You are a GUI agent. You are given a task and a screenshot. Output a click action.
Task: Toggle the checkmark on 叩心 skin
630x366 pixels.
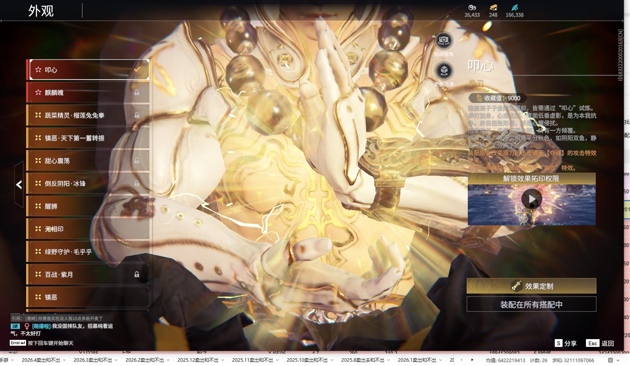tap(137, 69)
